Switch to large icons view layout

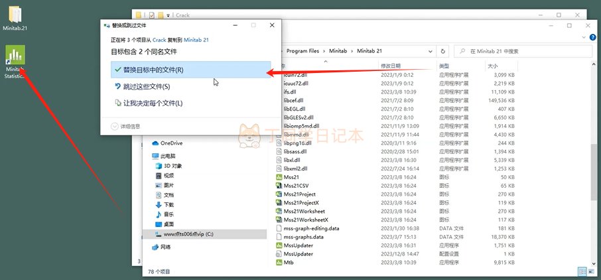[x=590, y=271]
